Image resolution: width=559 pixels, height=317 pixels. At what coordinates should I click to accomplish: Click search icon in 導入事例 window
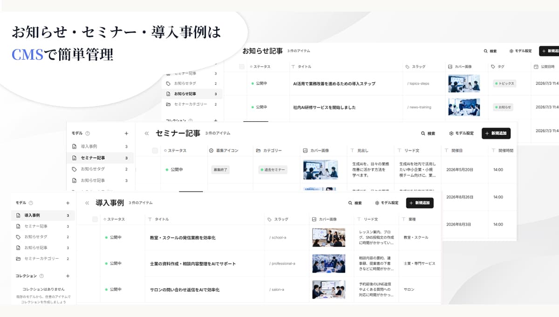point(350,203)
